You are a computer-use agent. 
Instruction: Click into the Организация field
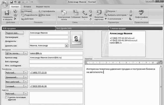(x=49, y=37)
